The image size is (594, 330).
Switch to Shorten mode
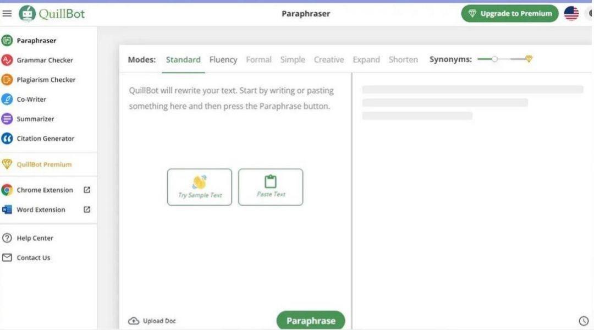click(403, 59)
